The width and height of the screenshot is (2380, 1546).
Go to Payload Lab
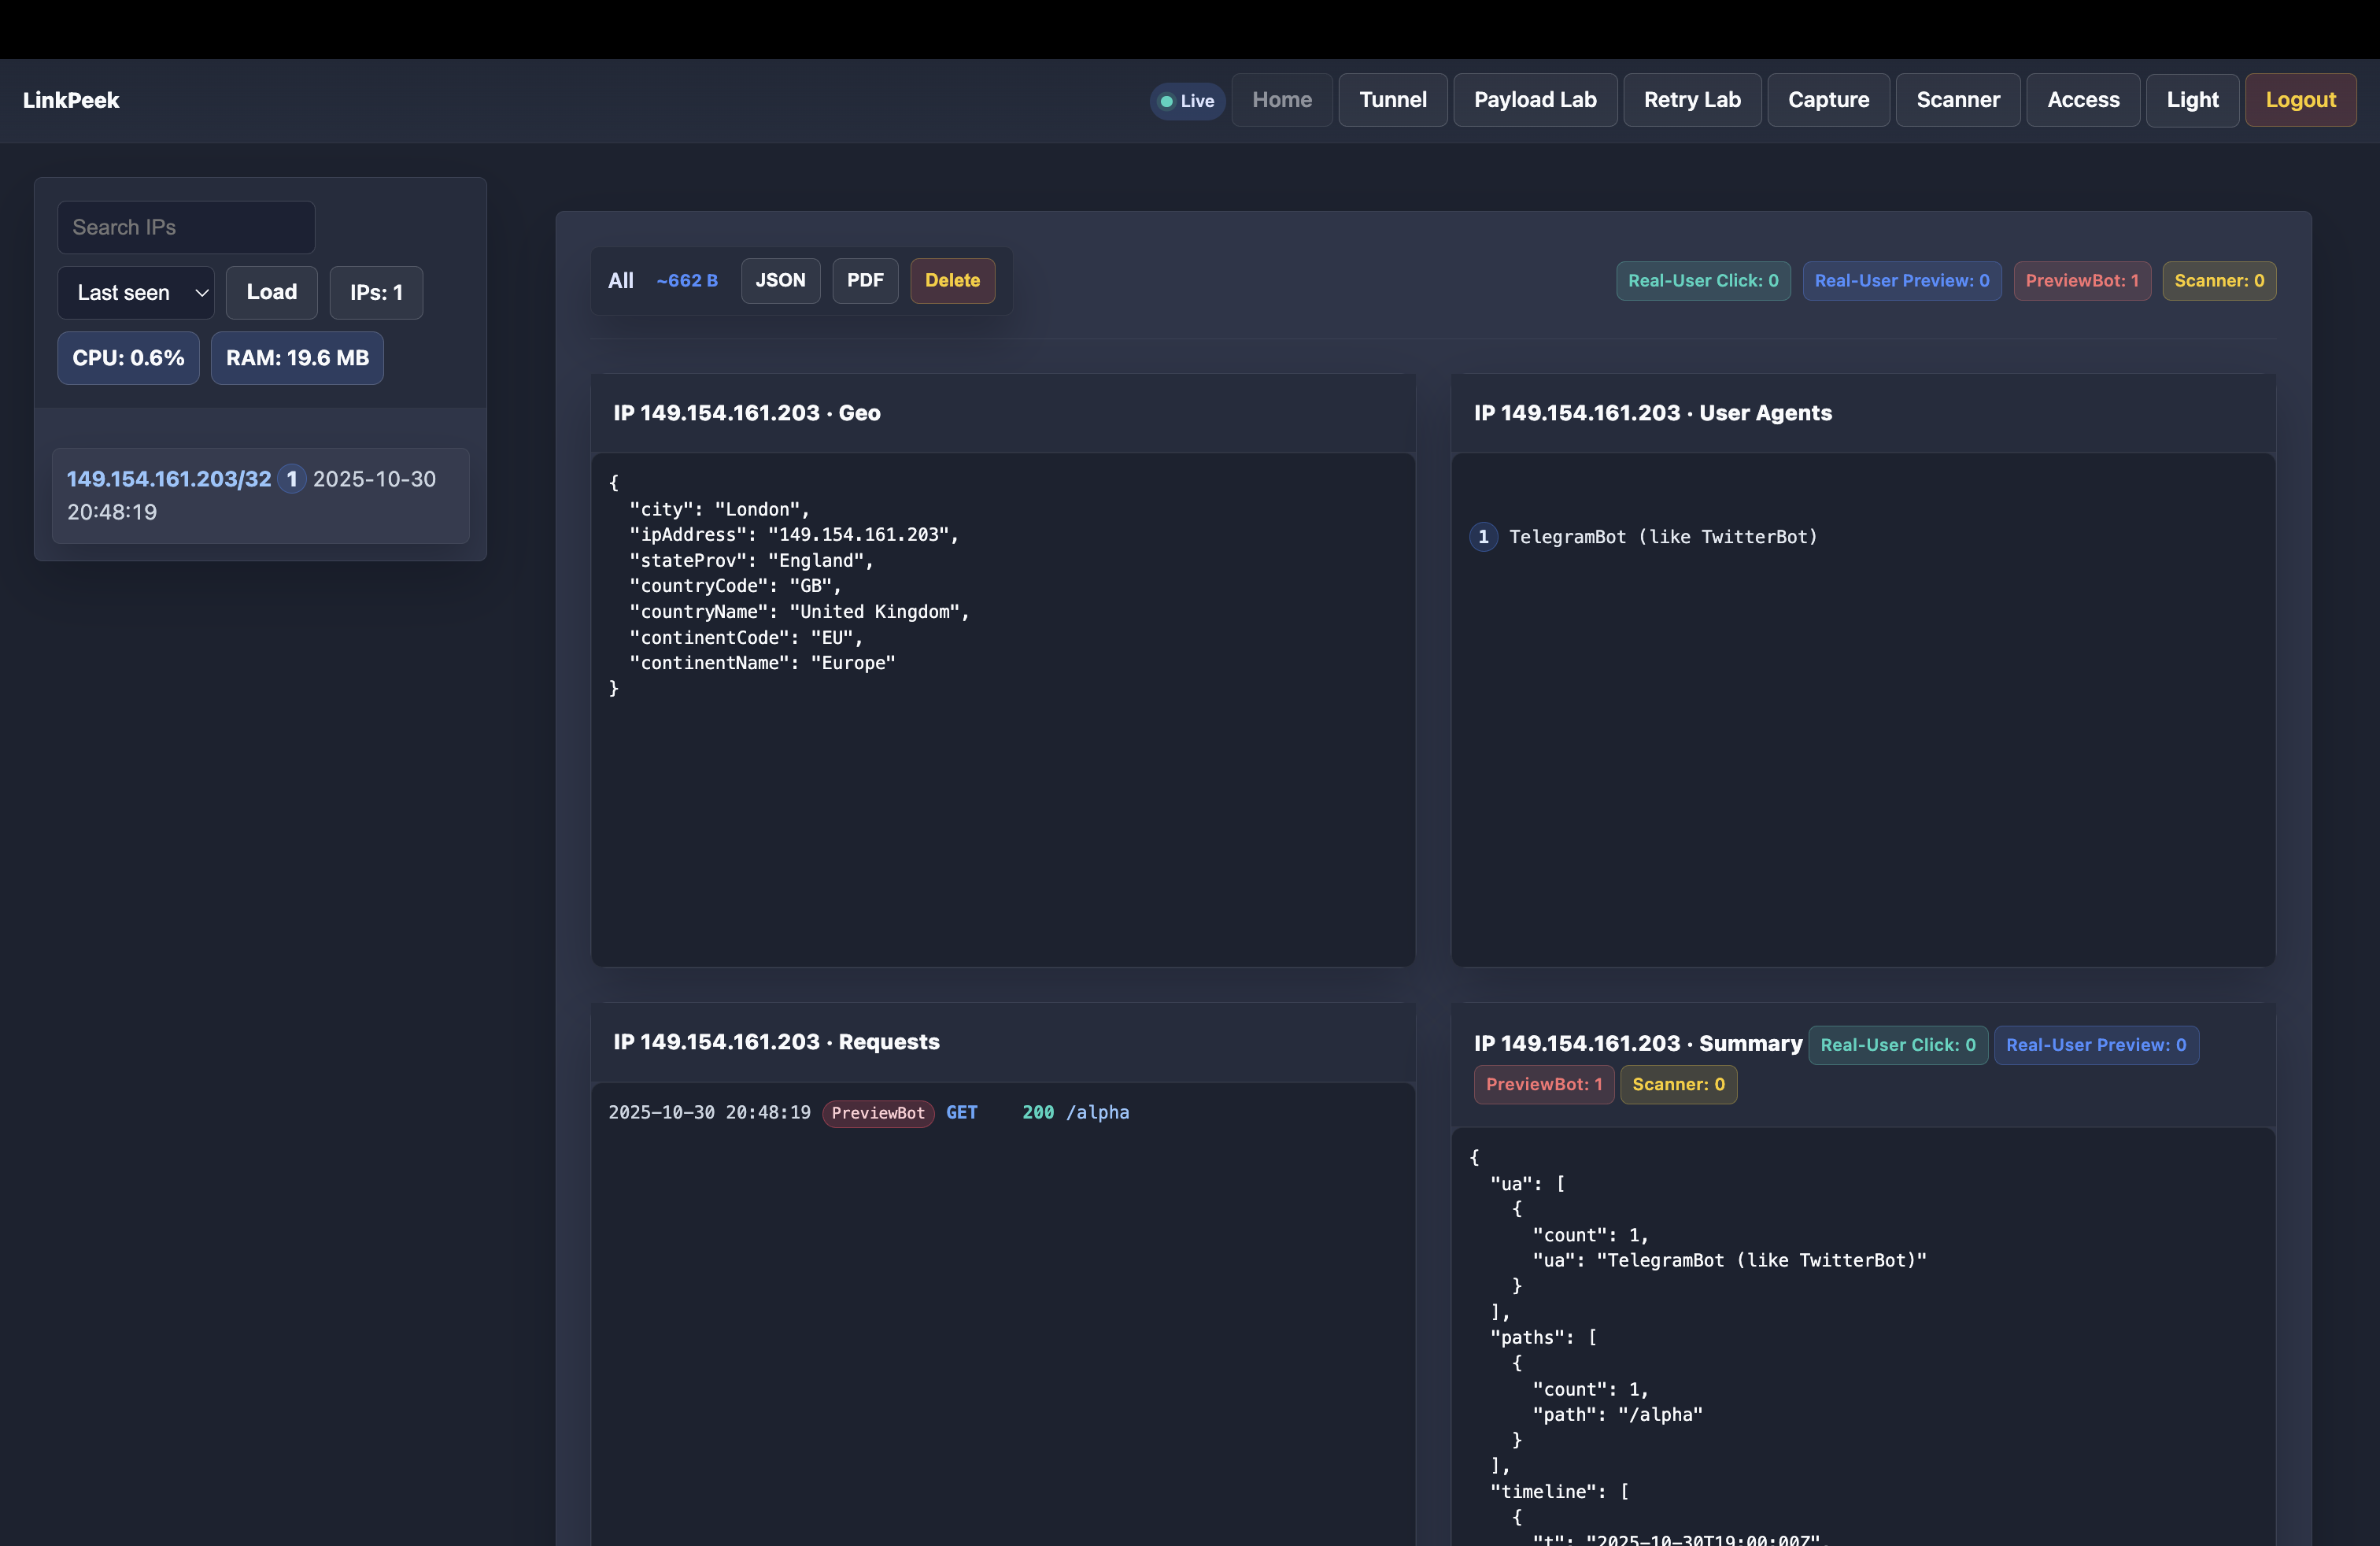[x=1534, y=100]
